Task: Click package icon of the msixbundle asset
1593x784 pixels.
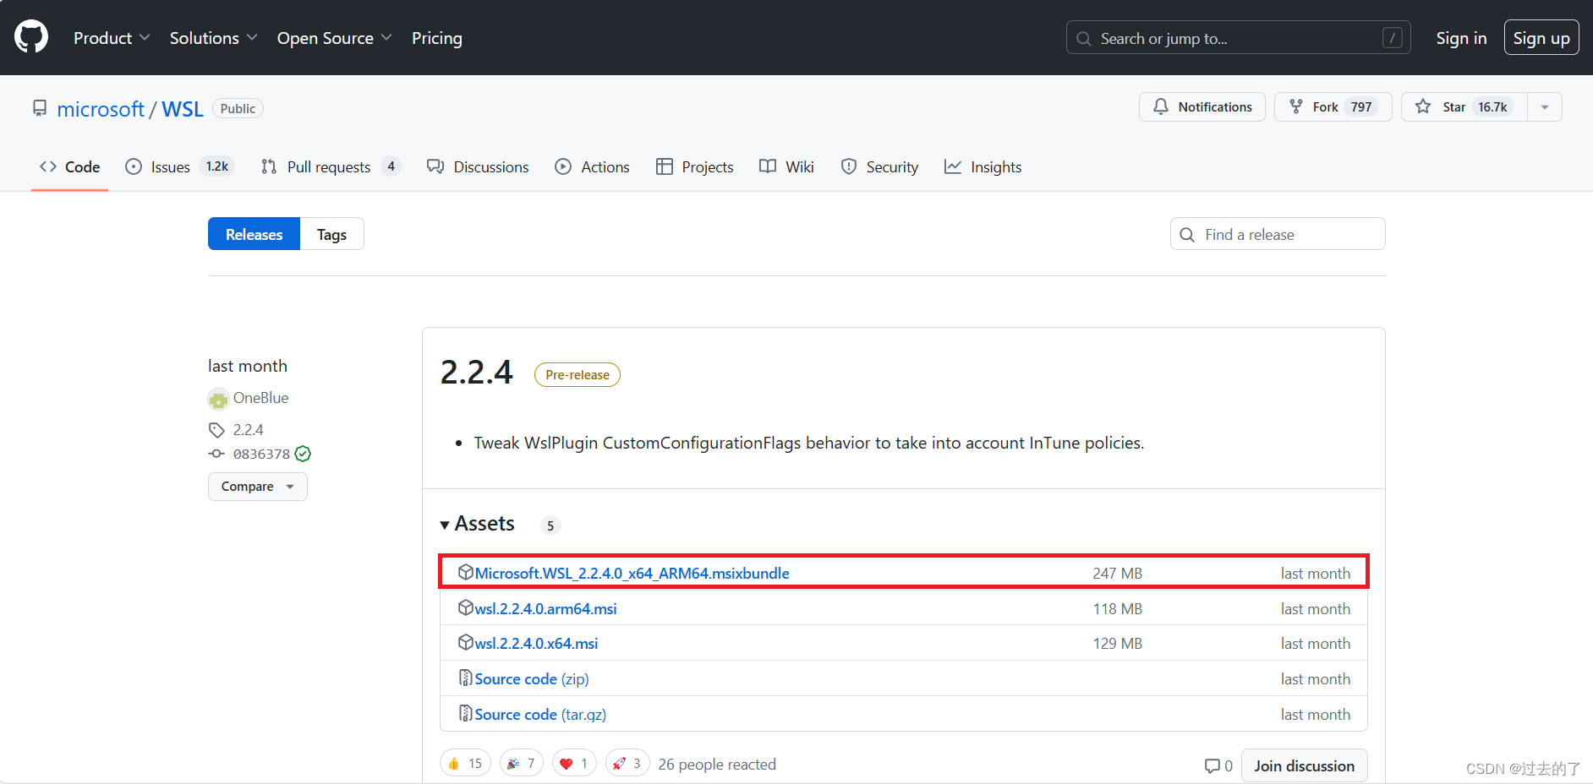Action: 465,572
